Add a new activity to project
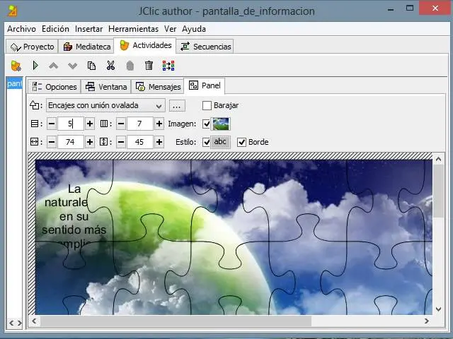This screenshot has height=339, width=453. (16, 66)
